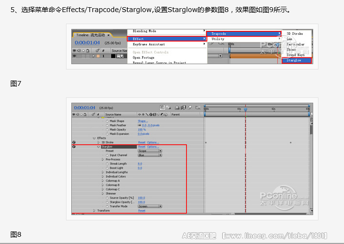The width and height of the screenshot is (344, 244).
Task: Choose Open Footage in the context menu
Action: tap(144, 57)
